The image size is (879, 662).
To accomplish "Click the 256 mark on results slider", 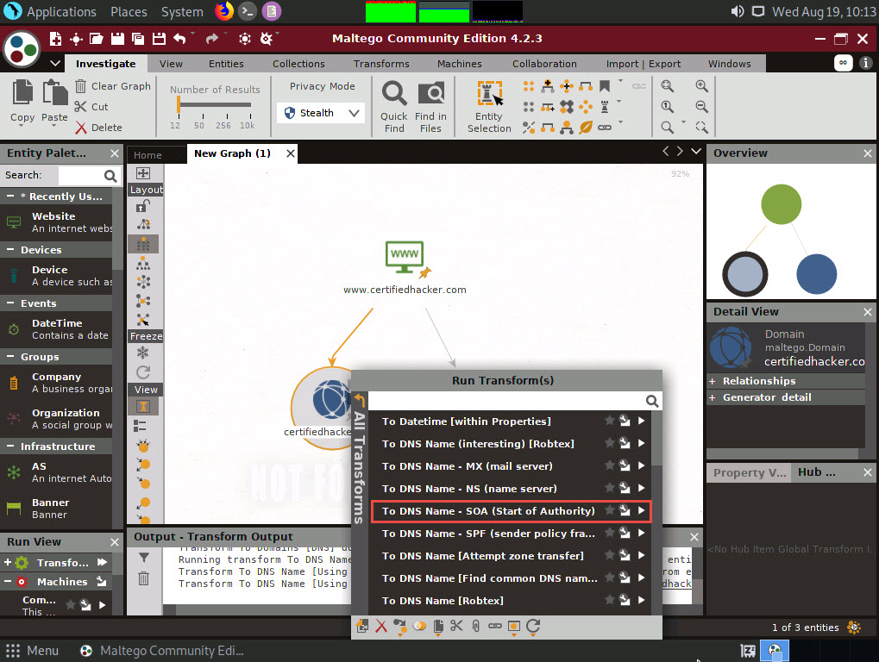I will 223,126.
